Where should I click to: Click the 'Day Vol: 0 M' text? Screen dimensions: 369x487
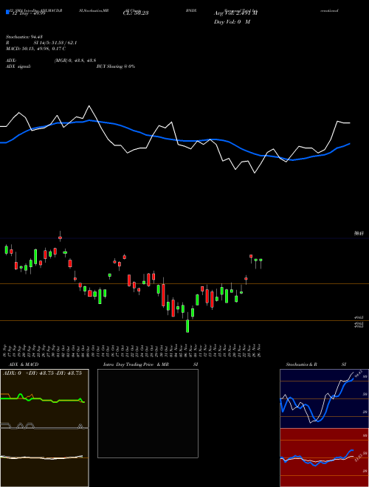point(232,22)
